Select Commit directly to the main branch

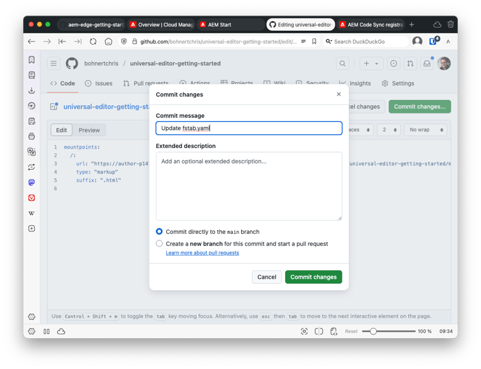click(159, 231)
